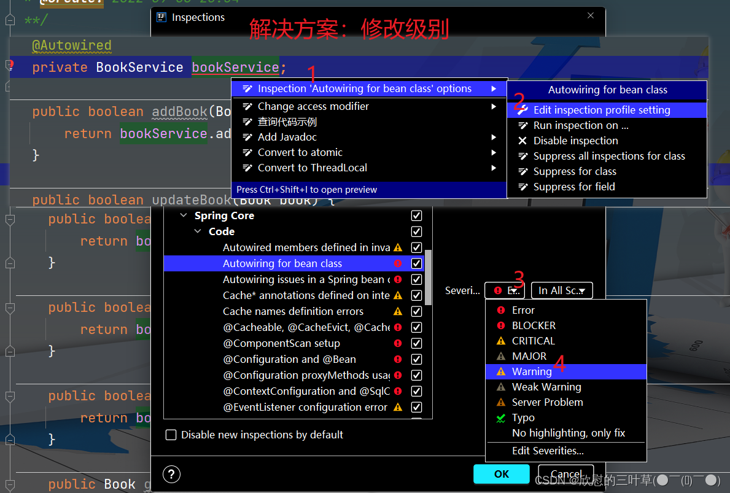This screenshot has height=493, width=730.
Task: Select Server Problem severity
Action: tap(566, 402)
